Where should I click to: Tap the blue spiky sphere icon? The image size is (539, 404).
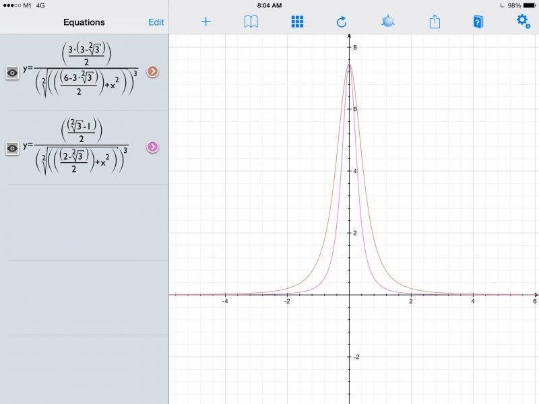point(388,22)
